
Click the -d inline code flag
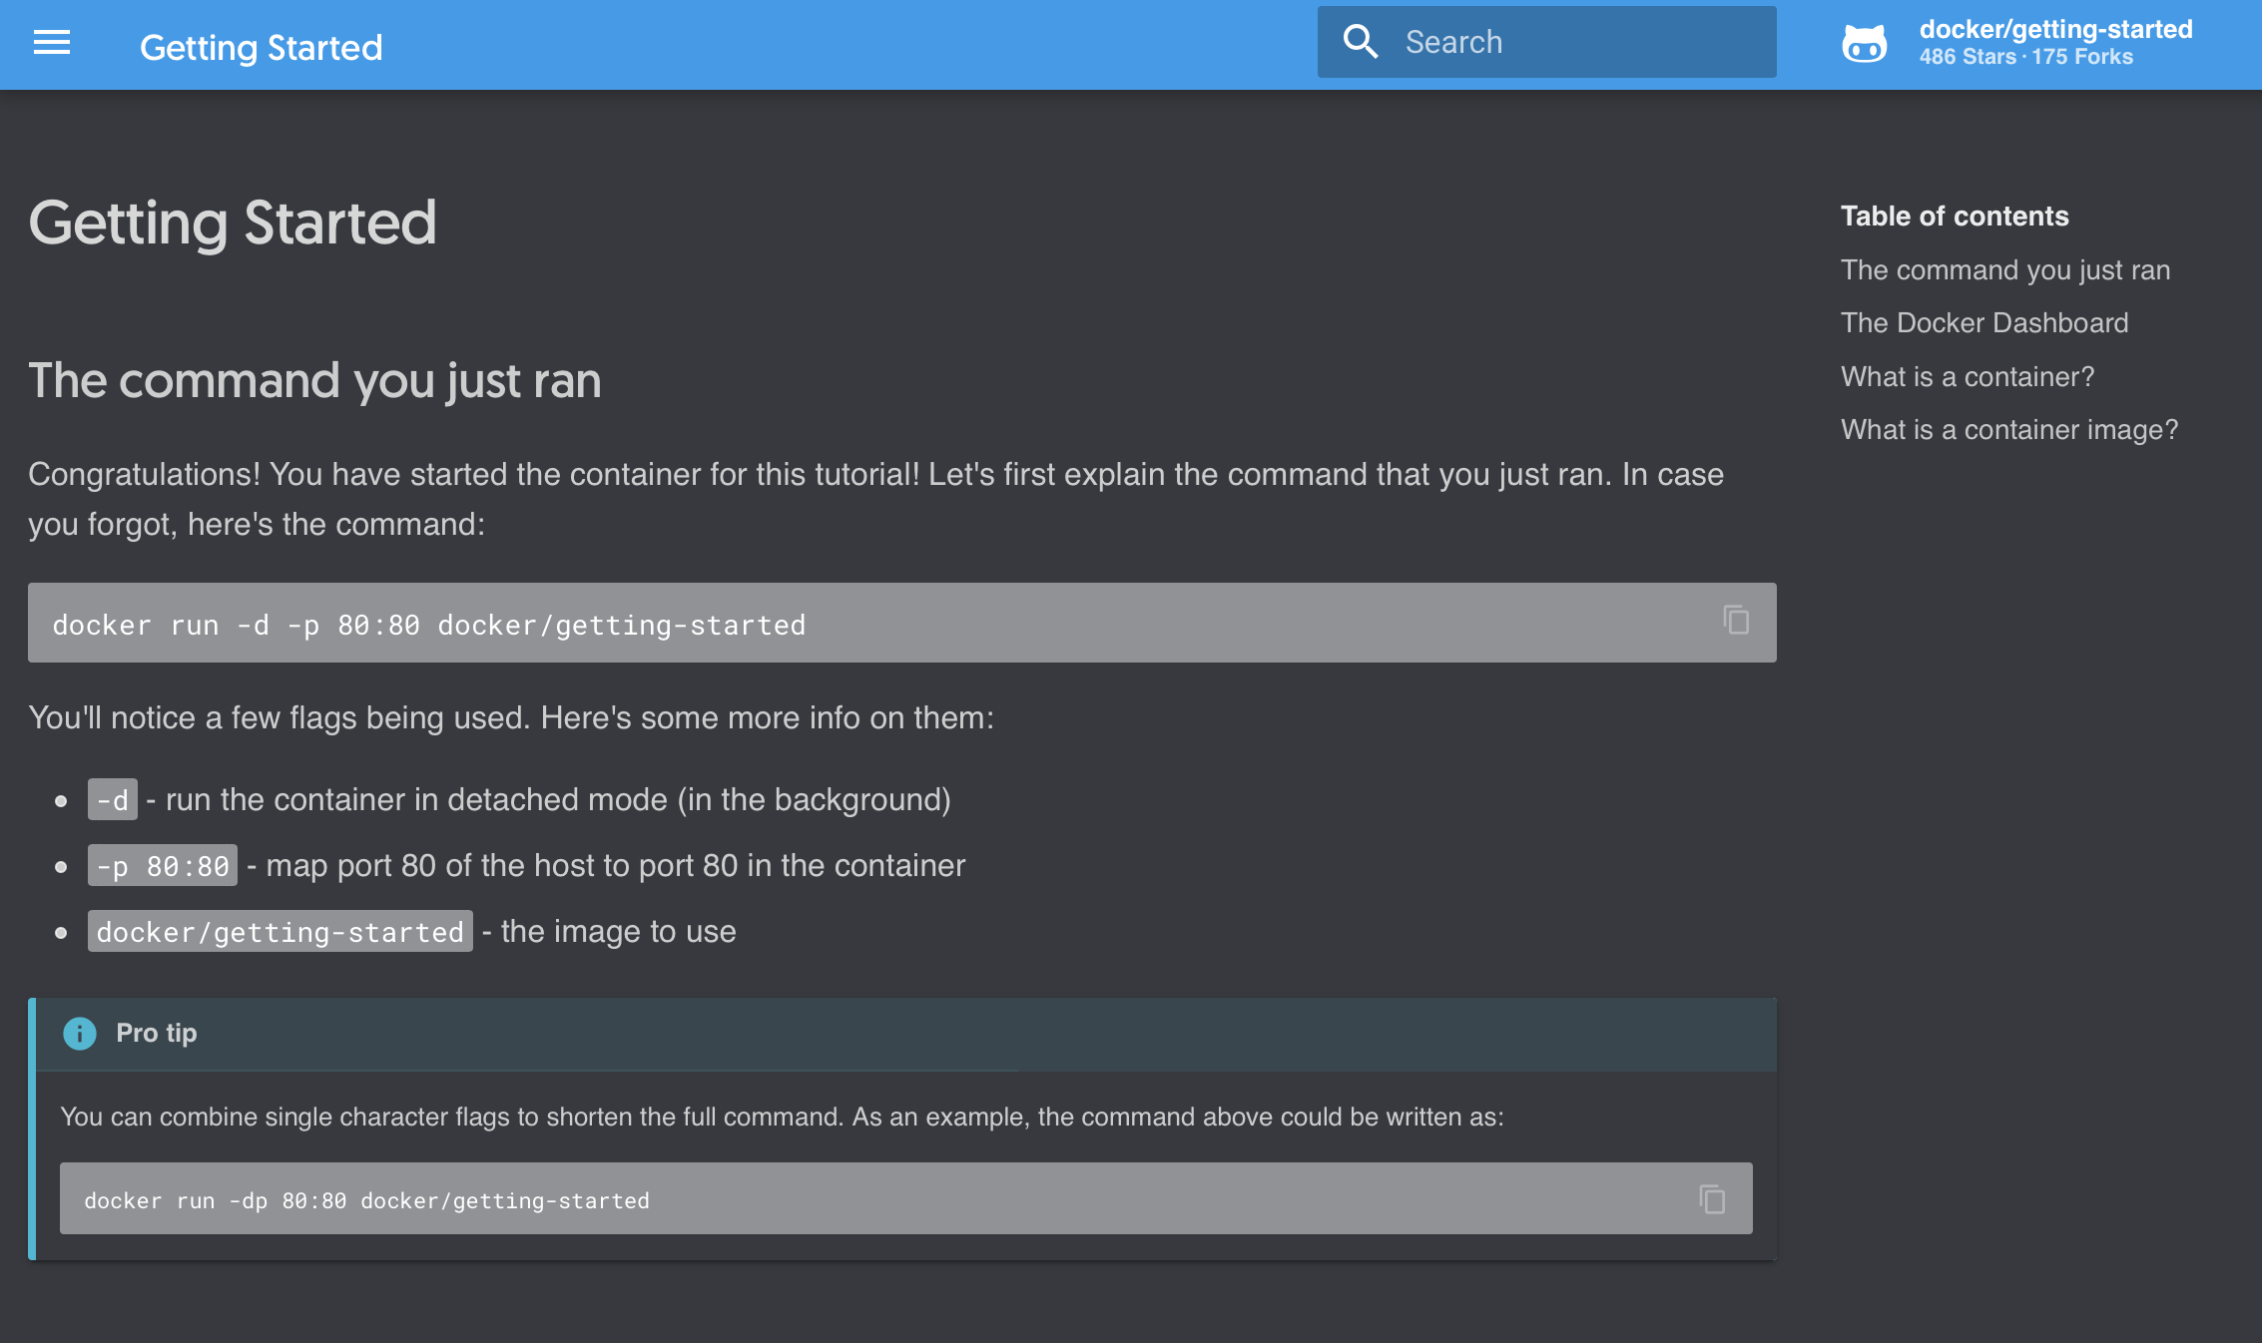pyautogui.click(x=112, y=800)
